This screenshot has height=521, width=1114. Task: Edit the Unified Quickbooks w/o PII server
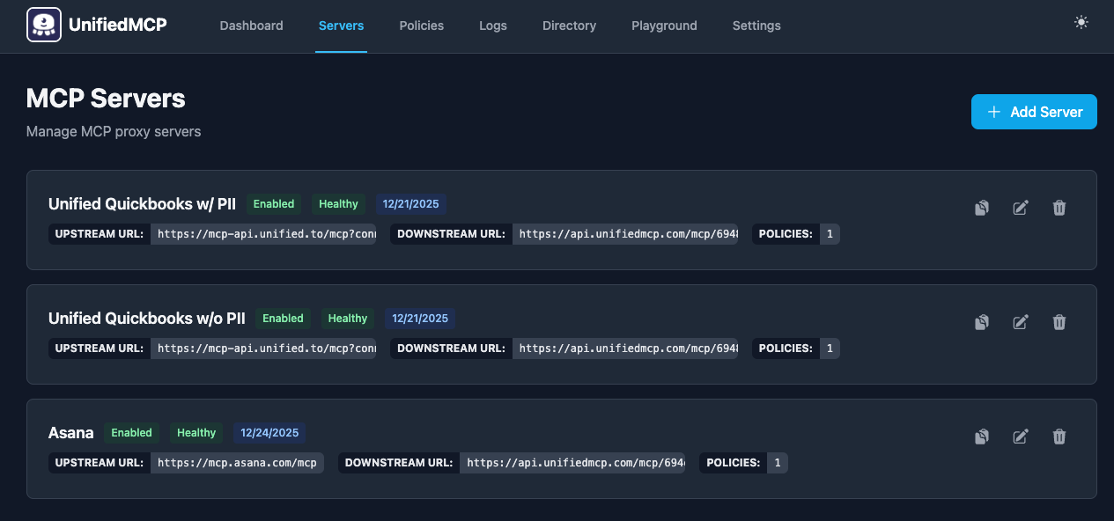pos(1021,322)
